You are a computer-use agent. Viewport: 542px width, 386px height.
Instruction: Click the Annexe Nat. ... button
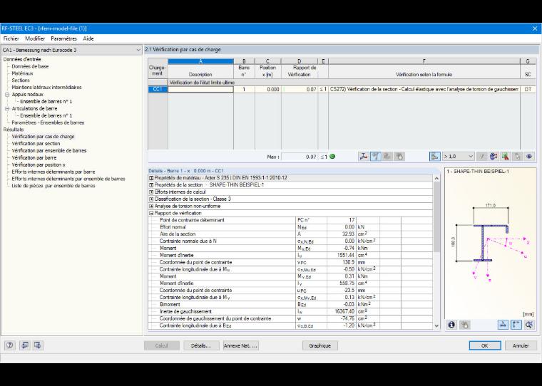[x=240, y=345]
